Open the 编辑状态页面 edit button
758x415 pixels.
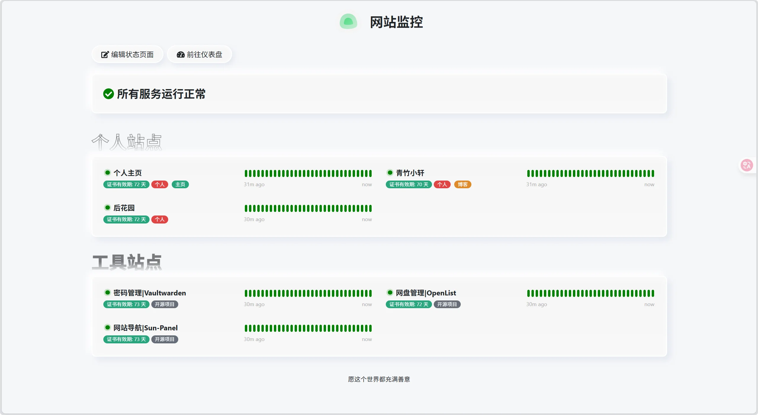127,54
